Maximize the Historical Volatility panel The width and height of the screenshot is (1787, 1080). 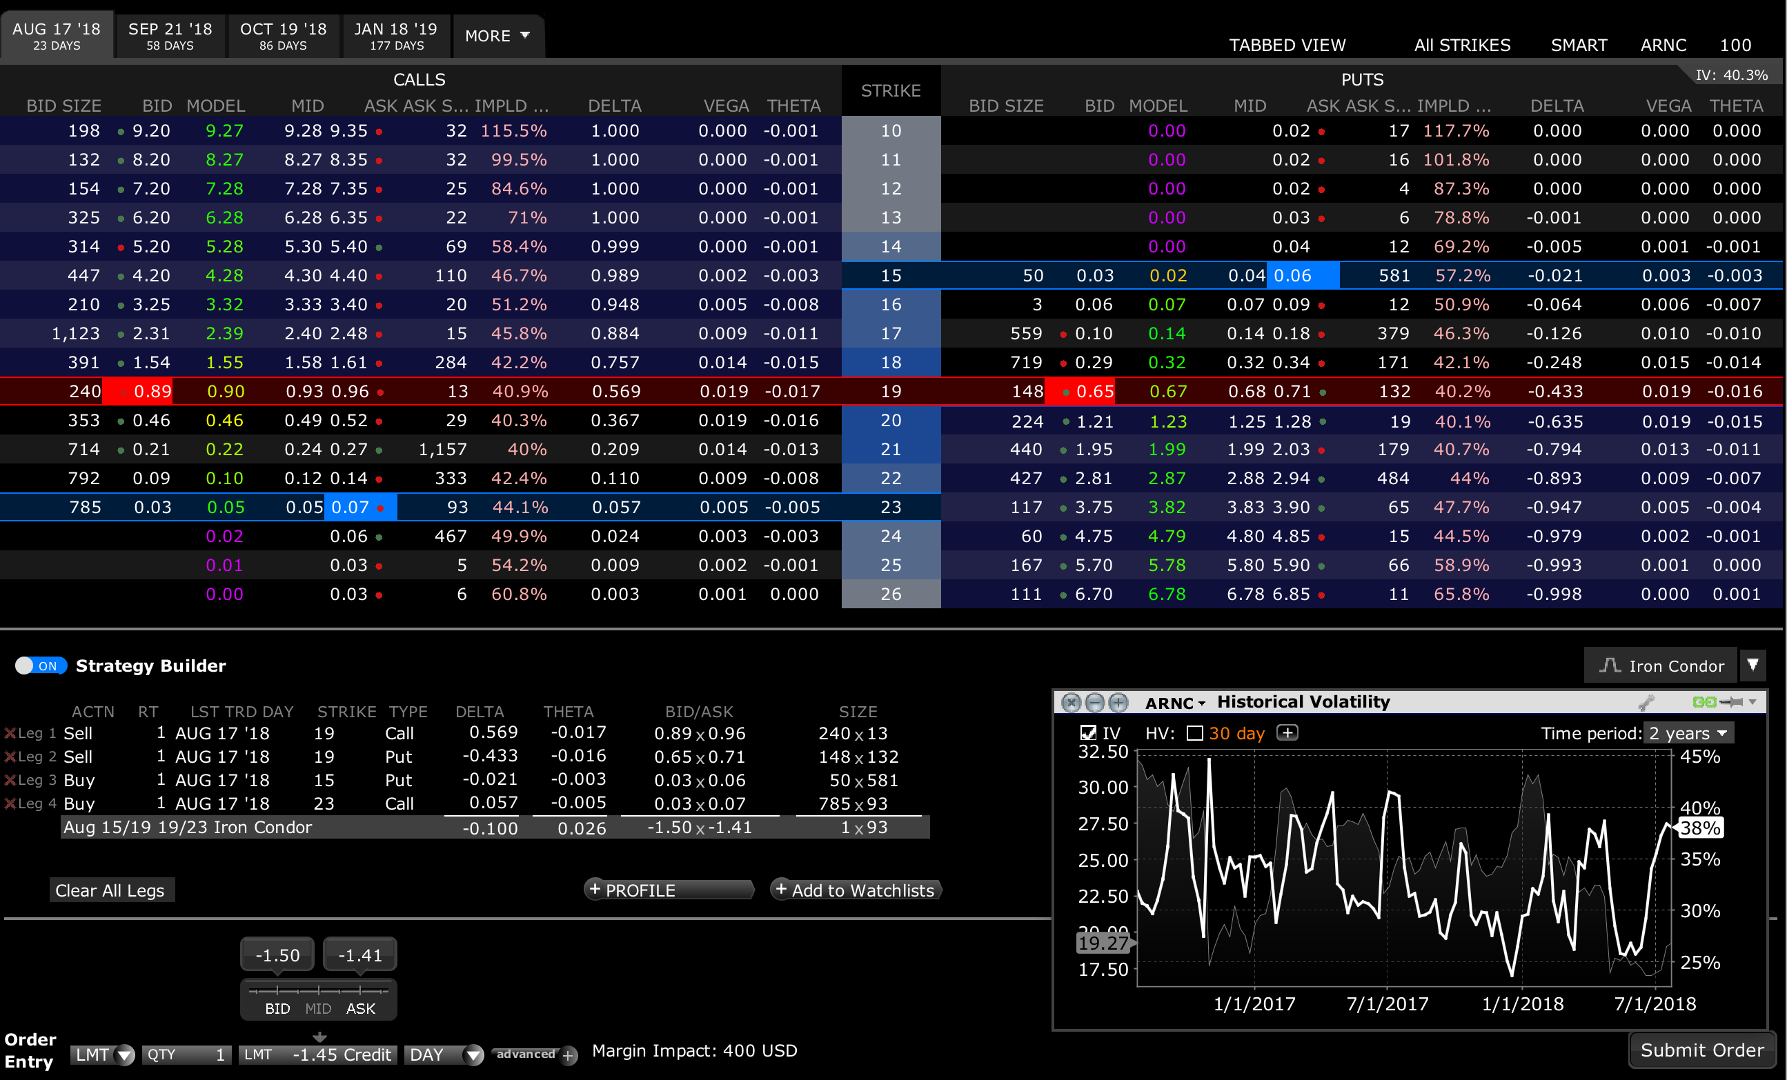(x=1119, y=701)
